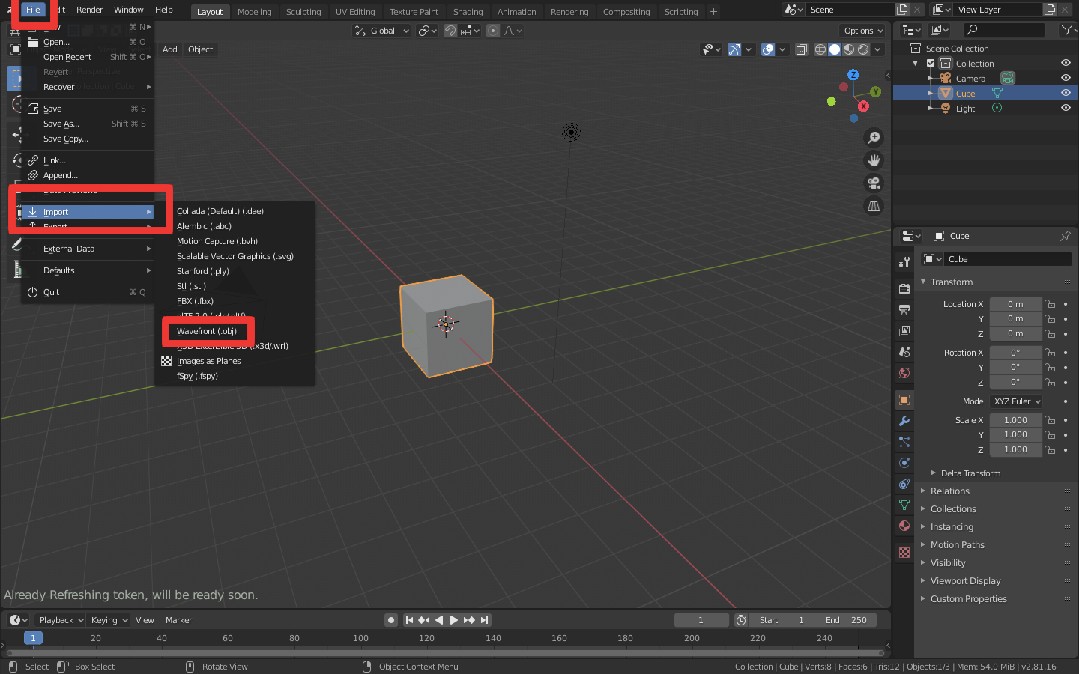Toggle X-ray mode in viewport header
Screen dimensions: 1079x674
tap(802, 49)
